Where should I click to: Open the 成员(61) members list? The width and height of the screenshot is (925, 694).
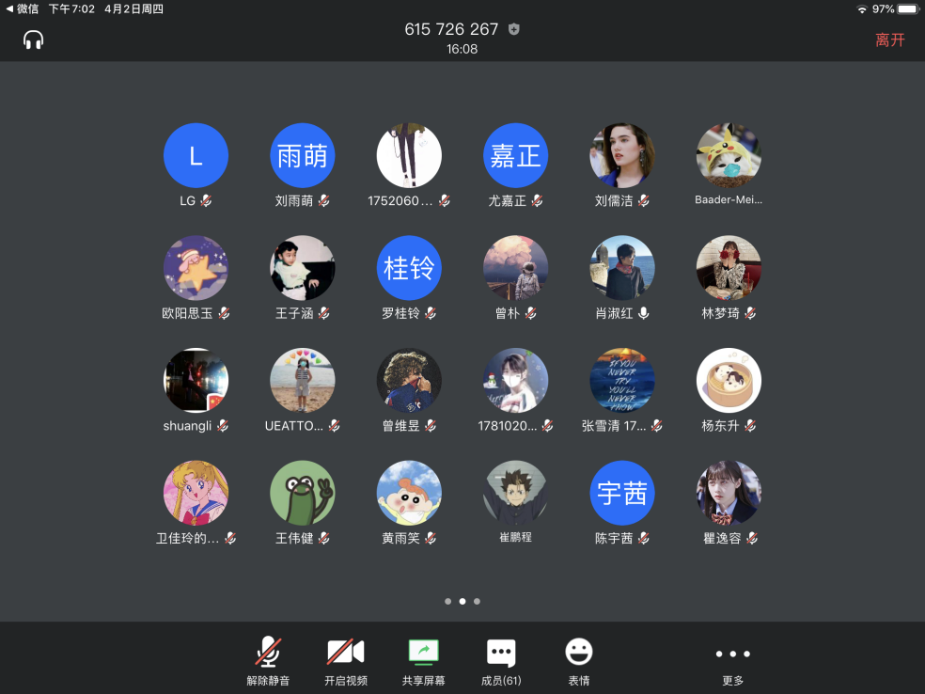501,661
